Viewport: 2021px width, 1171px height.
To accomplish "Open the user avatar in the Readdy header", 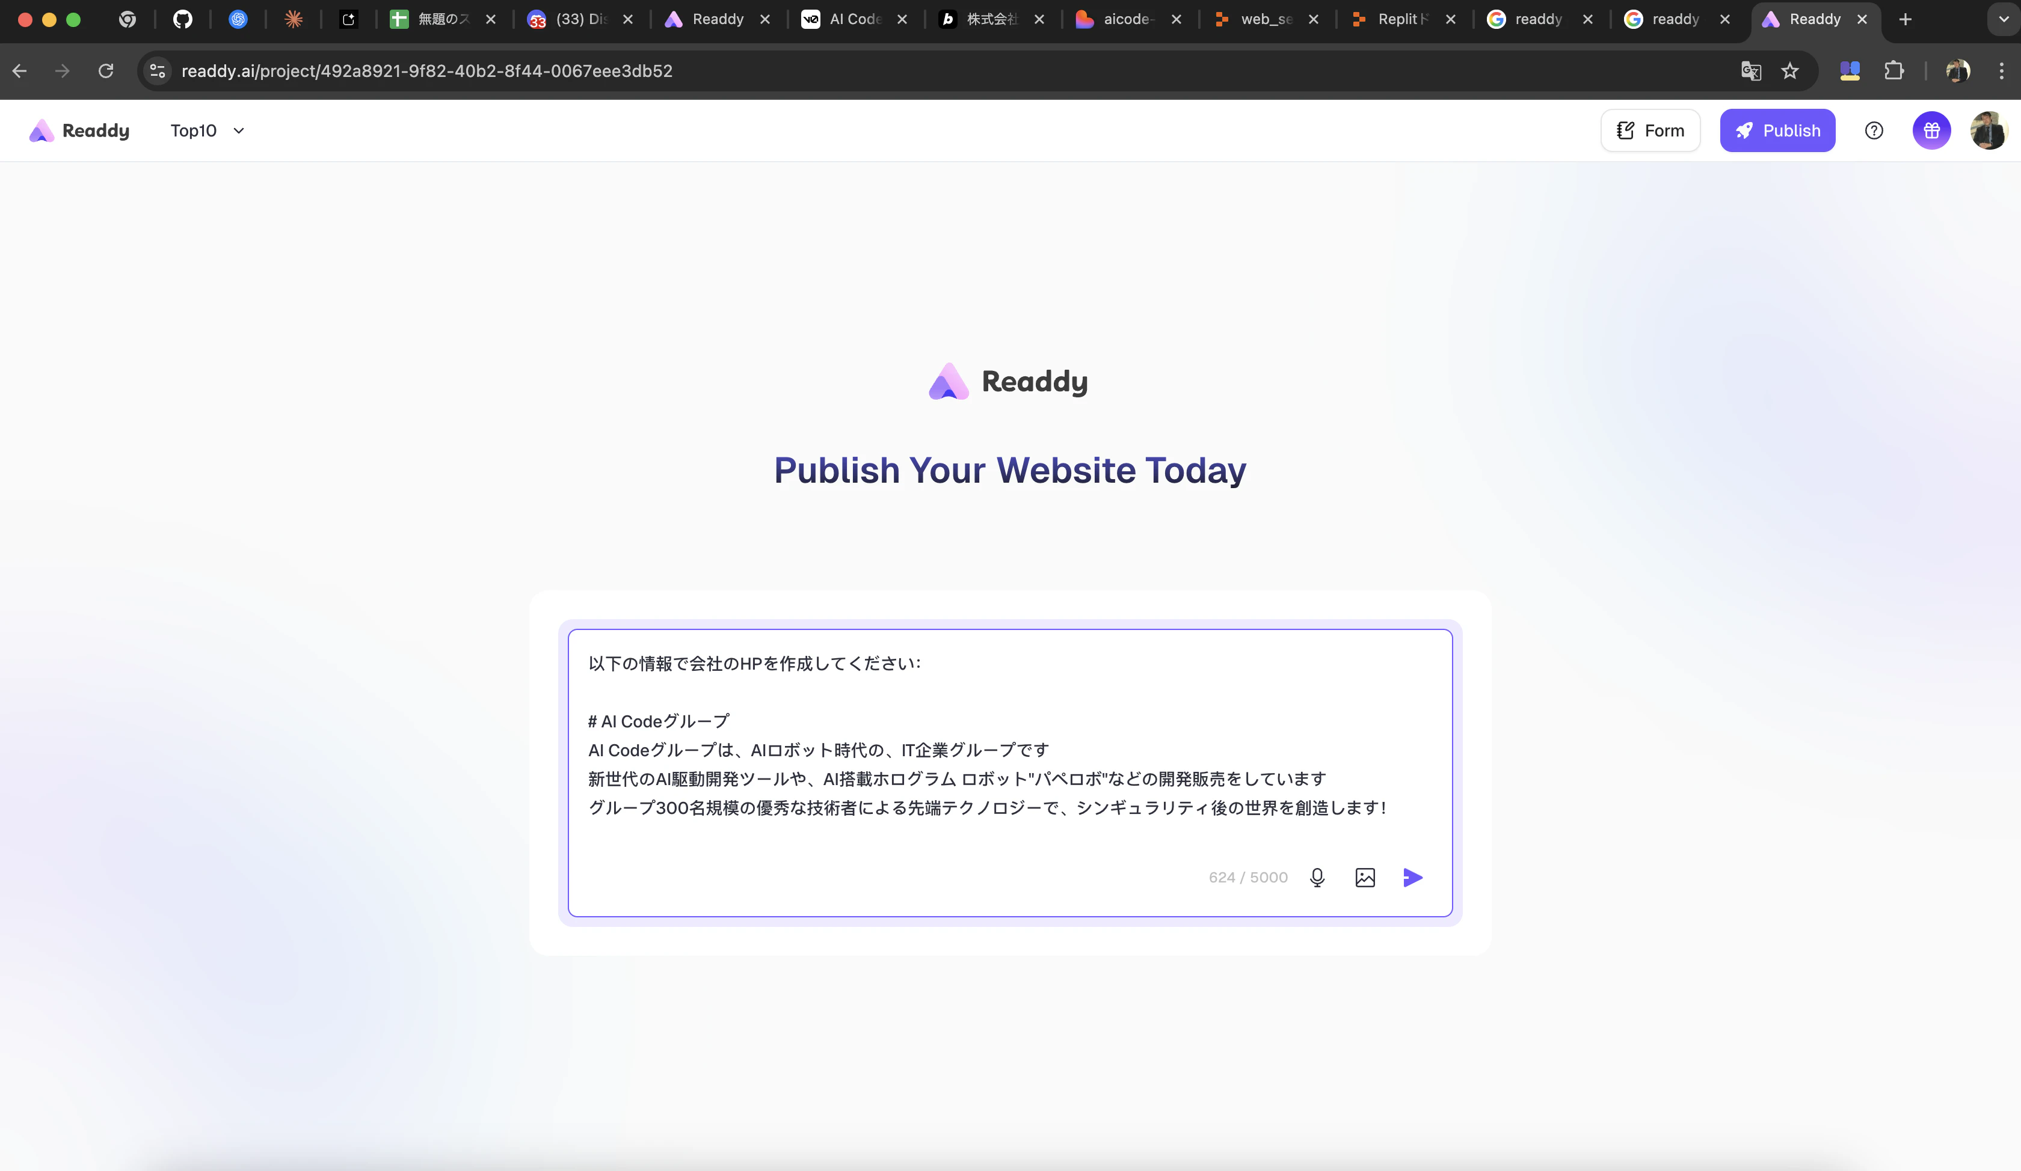I will tap(1988, 130).
